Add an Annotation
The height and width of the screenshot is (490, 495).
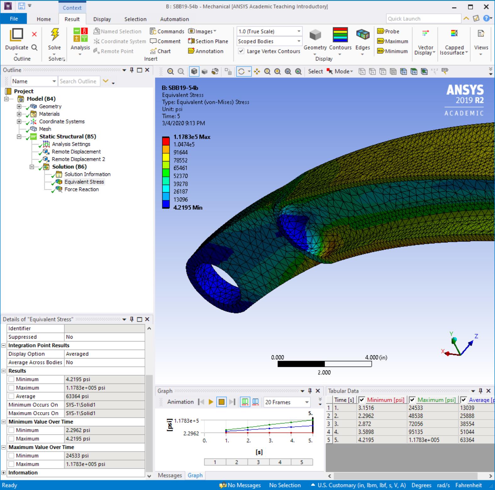(x=206, y=51)
